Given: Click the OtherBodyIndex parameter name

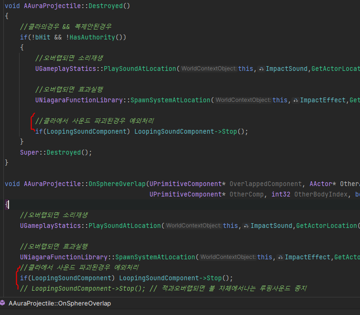Looking at the screenshot, I should click(321, 194).
